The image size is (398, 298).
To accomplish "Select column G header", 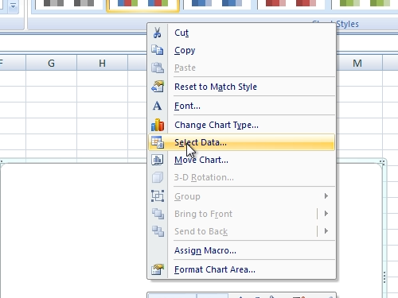I will point(51,63).
